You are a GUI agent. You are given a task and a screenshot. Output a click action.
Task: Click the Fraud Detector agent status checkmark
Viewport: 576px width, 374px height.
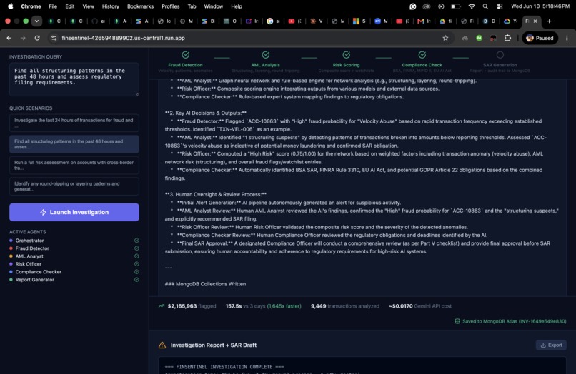[x=136, y=248]
